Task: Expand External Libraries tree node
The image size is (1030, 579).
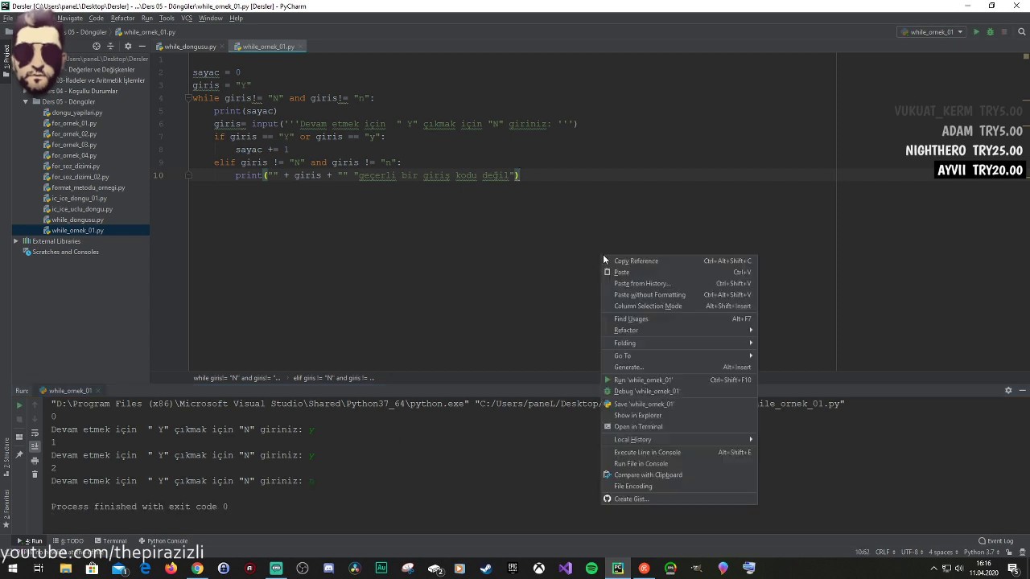Action: click(x=15, y=241)
